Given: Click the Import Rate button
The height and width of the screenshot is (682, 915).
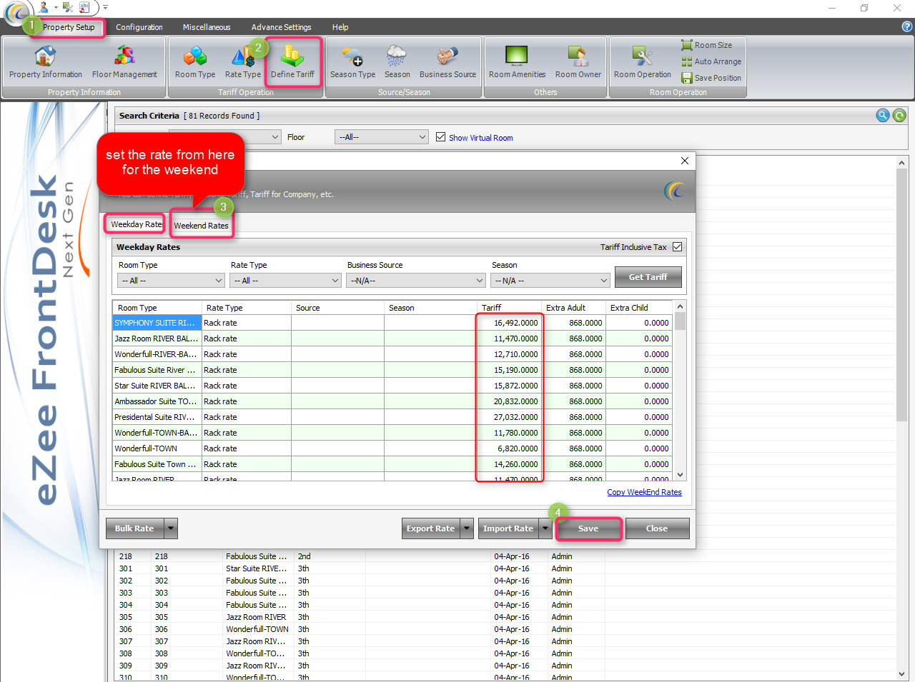Looking at the screenshot, I should (x=508, y=528).
